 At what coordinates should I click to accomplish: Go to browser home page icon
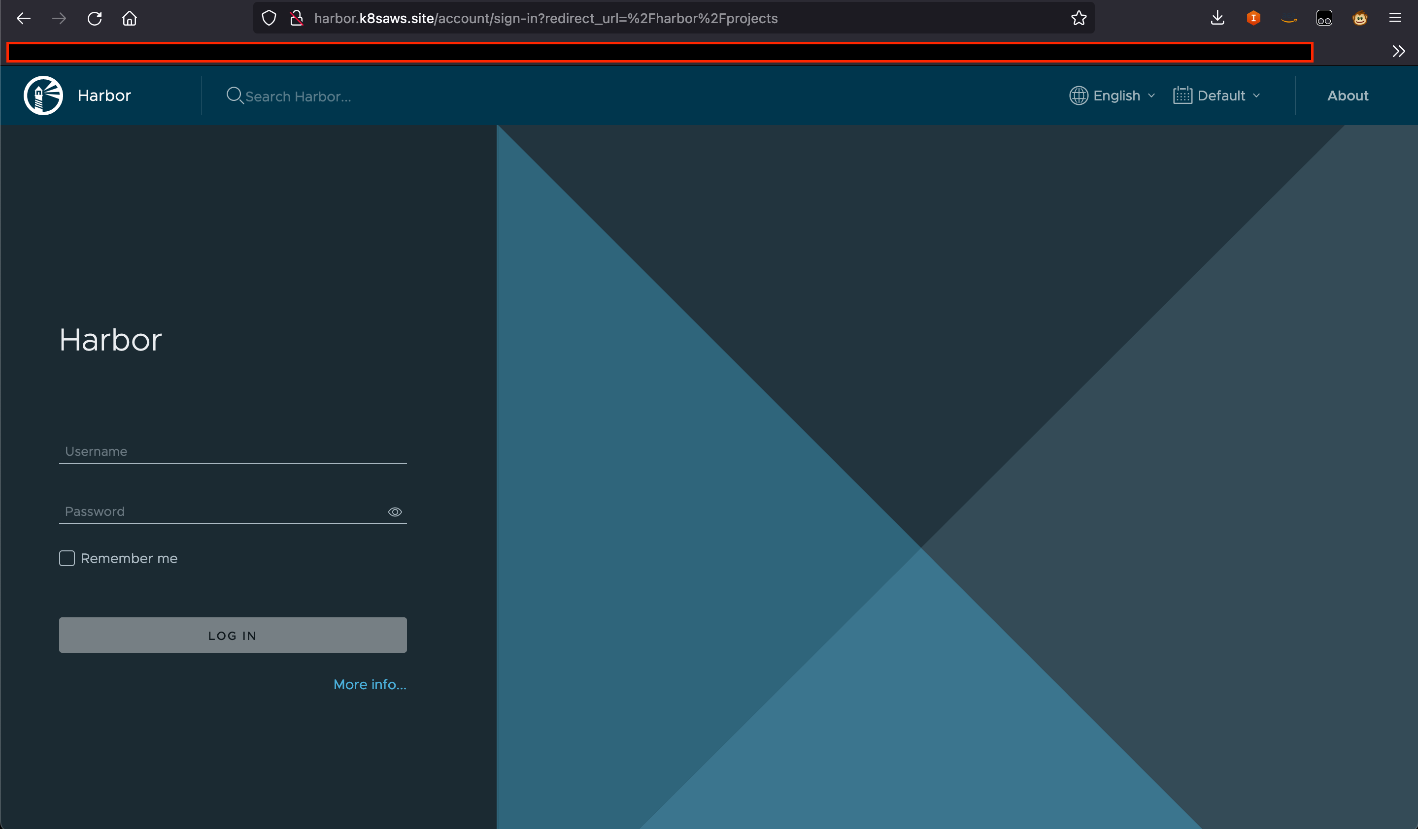coord(130,19)
